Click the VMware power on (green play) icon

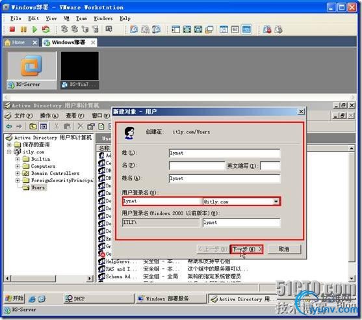click(x=34, y=29)
